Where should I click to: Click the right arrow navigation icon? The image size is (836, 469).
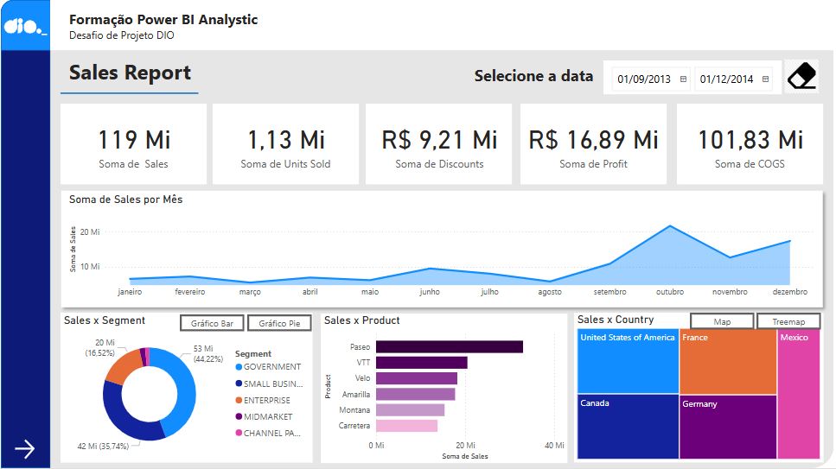click(24, 448)
